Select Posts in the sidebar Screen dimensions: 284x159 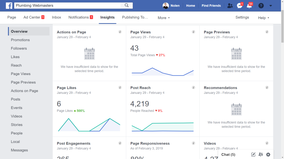point(16,99)
